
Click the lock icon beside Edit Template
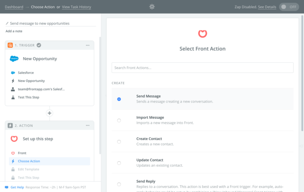pyautogui.click(x=13, y=169)
